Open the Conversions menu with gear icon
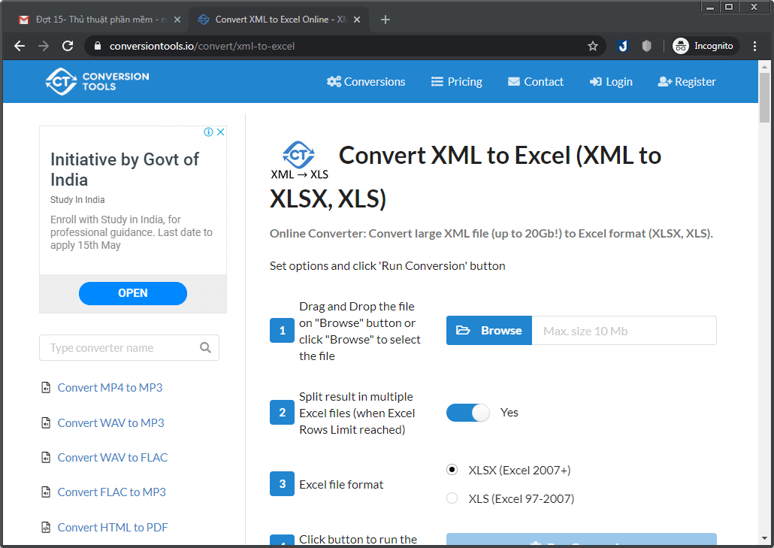The image size is (774, 548). 334,81
